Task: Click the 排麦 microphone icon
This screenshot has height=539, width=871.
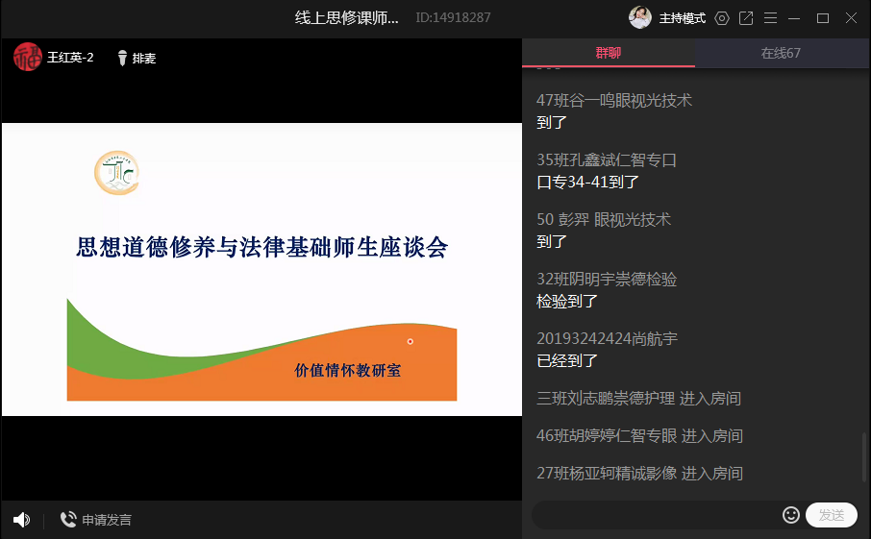Action: 122,58
